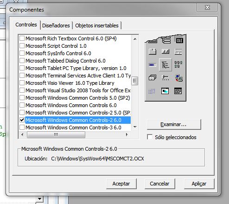Check Microsoft Visio Viewer 16.0 Type Library
The image size is (229, 204).
coord(22,83)
